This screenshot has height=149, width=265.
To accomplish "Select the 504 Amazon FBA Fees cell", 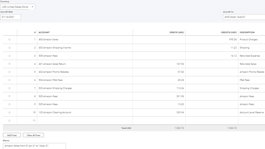I will pyautogui.click(x=85, y=80).
